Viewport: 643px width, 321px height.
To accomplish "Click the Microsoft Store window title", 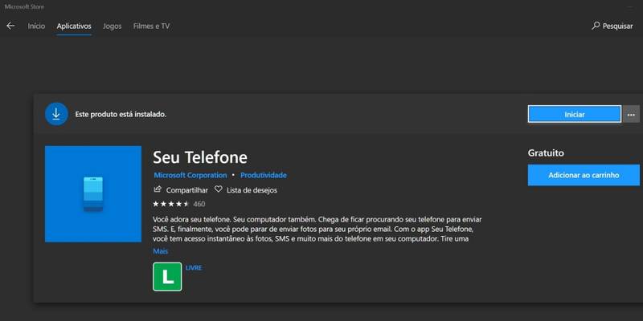I will pyautogui.click(x=25, y=7).
